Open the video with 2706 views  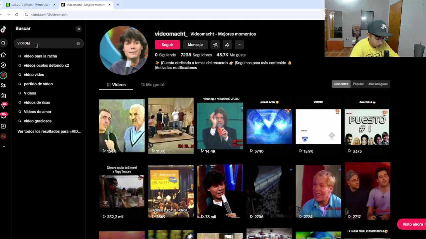(269, 192)
